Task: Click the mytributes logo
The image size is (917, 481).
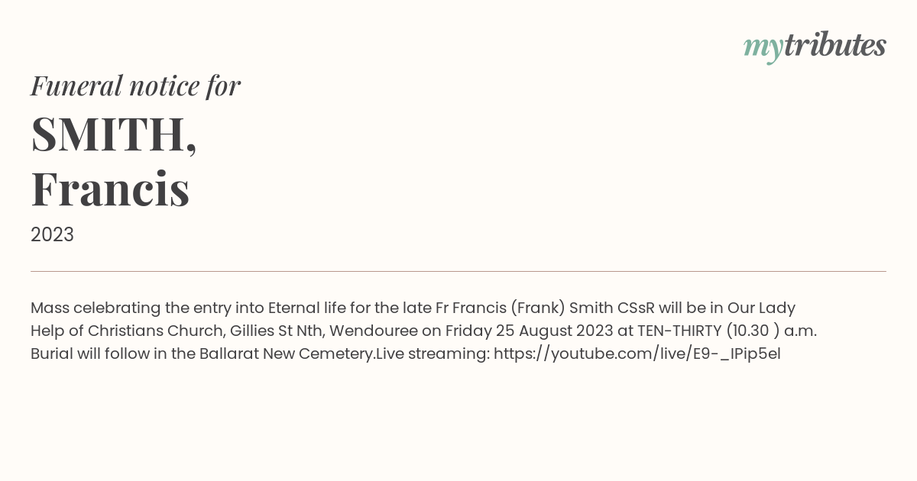Action: coord(815,47)
